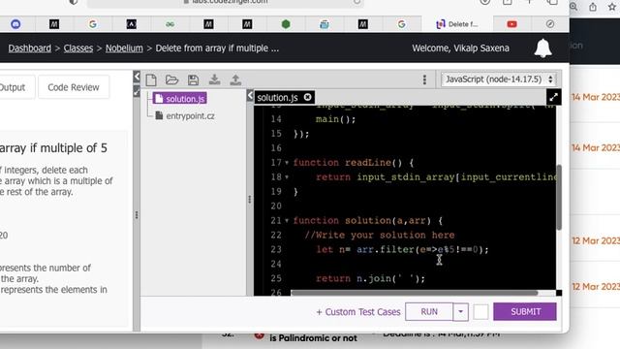This screenshot has width=620, height=349.
Task: Click the edit pencil toggle below panel chevron
Action: (137, 92)
